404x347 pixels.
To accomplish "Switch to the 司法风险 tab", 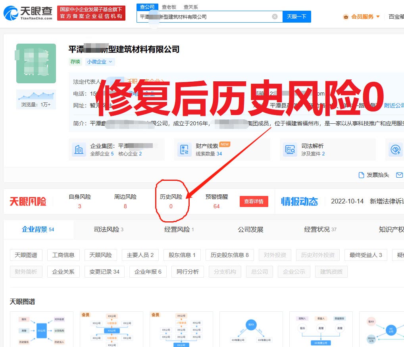I will coord(108,229).
